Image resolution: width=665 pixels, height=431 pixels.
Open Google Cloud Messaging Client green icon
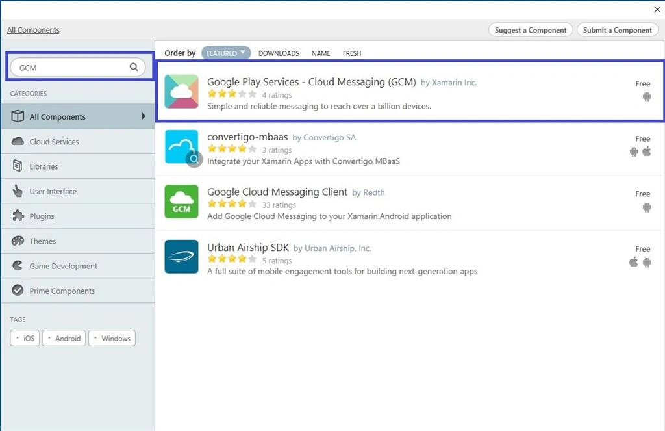coord(182,202)
